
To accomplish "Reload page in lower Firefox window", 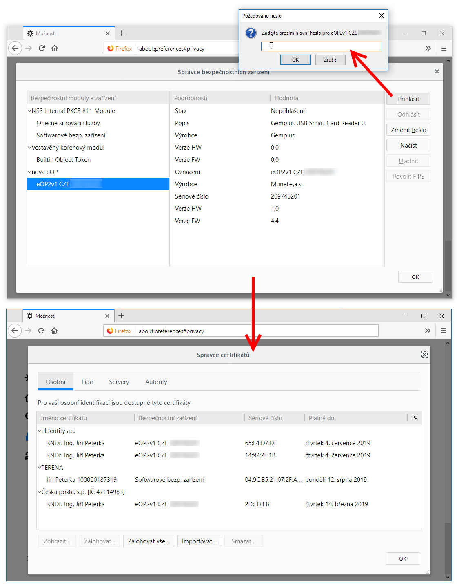I will 41,331.
